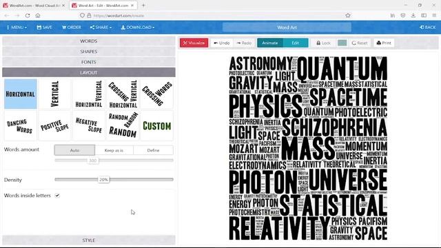Select the Vertical layout
441x248 pixels.
[x=55, y=94]
